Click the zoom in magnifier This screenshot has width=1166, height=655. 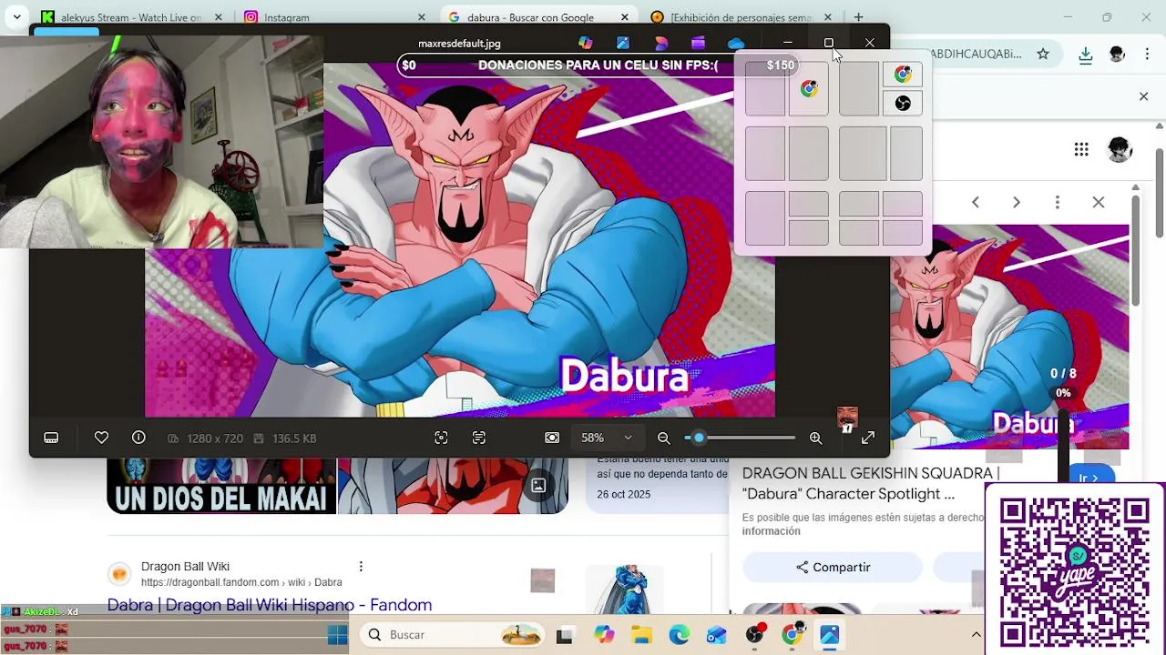(x=815, y=438)
